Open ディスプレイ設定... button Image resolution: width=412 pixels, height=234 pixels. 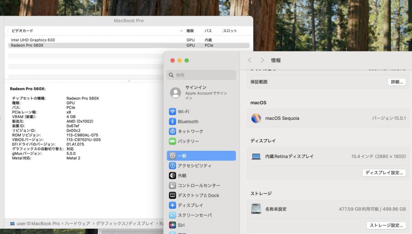[384, 173]
